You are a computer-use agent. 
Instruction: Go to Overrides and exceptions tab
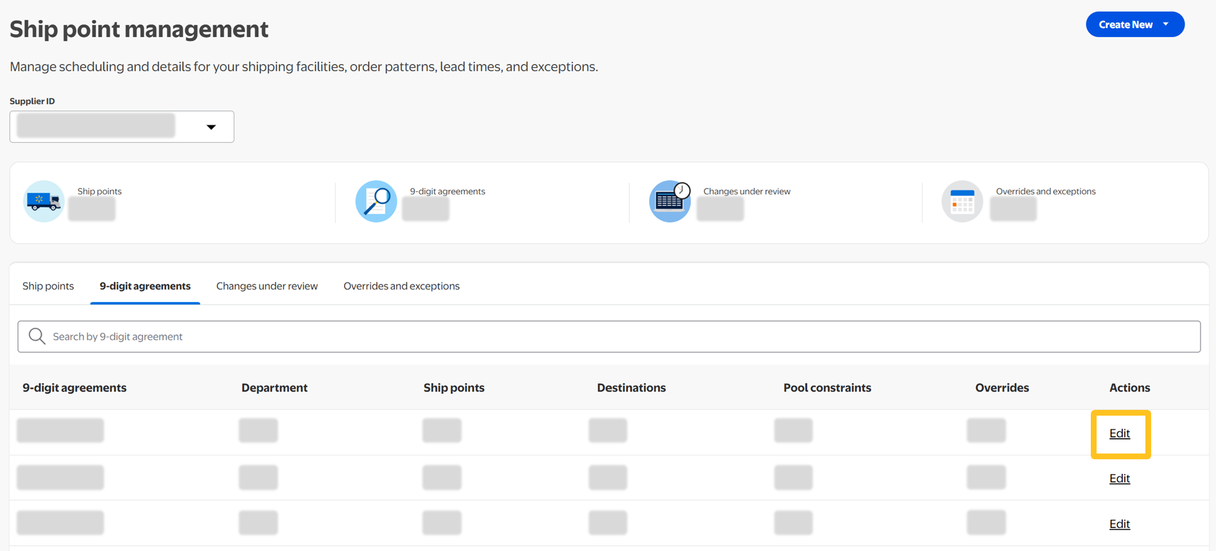click(x=401, y=286)
